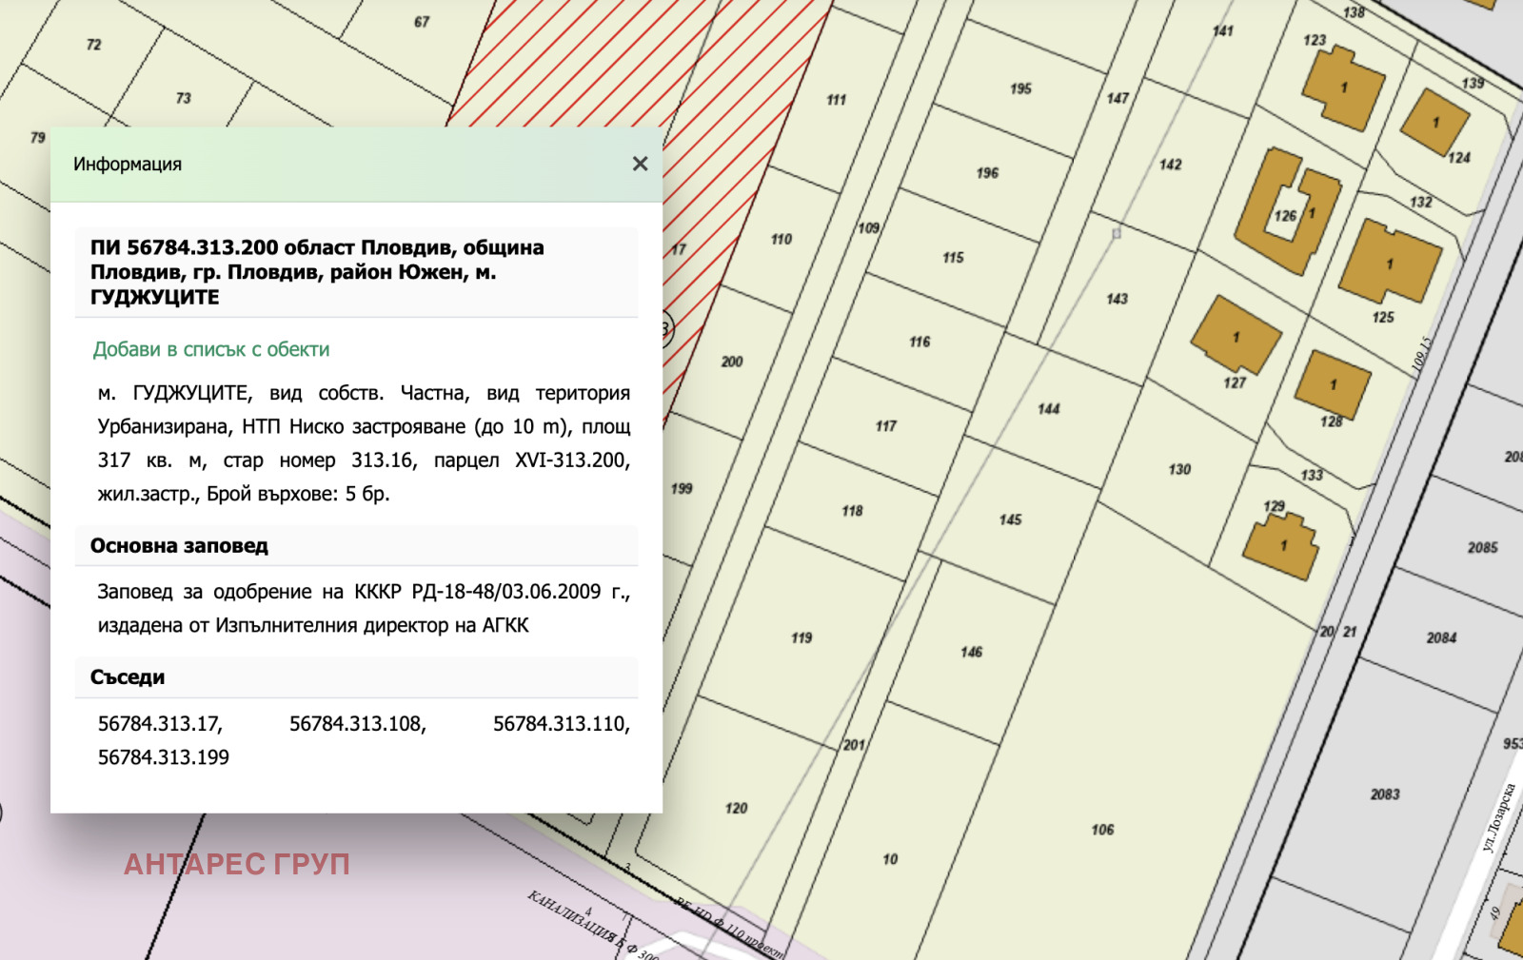1523x960 pixels.
Task: Click neighbor parcel 56784.313.199
Action: click(164, 757)
